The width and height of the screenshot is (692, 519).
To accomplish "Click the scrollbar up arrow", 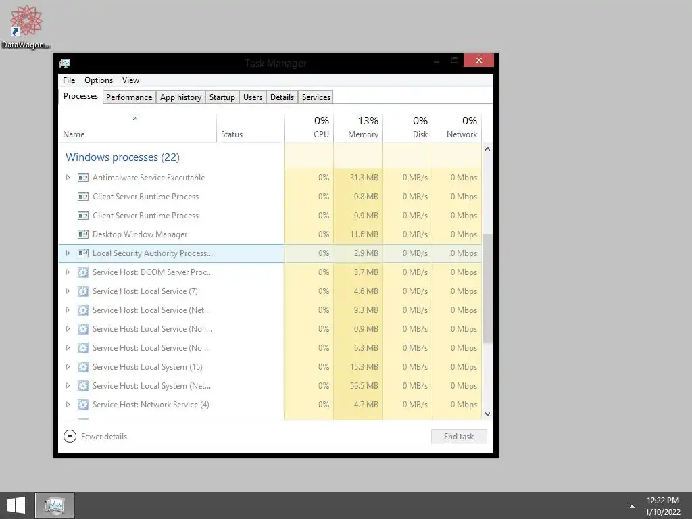I will click(488, 149).
